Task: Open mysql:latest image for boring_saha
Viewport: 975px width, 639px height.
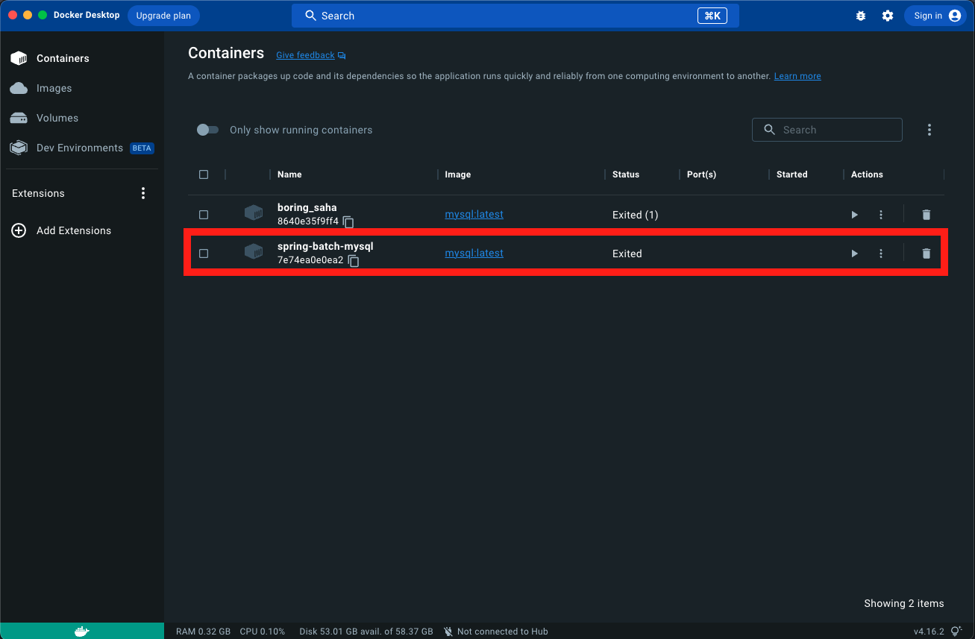Action: (x=474, y=214)
